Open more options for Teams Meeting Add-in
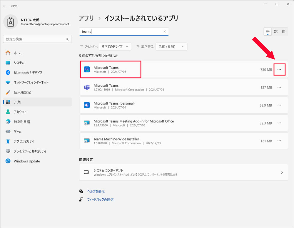The image size is (294, 228). click(x=279, y=123)
